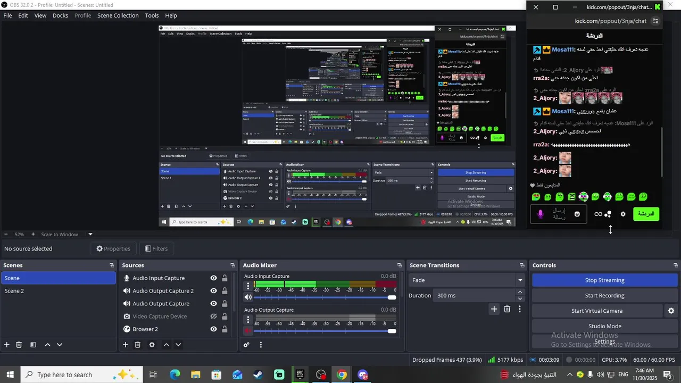Toggle lock on Audio Input Capture source
Viewport: 681px width, 383px height.
pyautogui.click(x=225, y=278)
